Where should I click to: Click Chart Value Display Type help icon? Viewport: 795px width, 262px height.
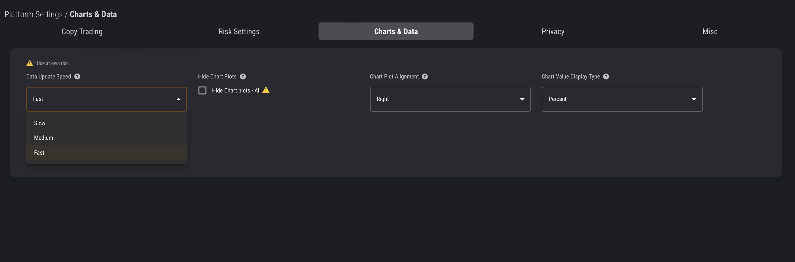click(606, 76)
